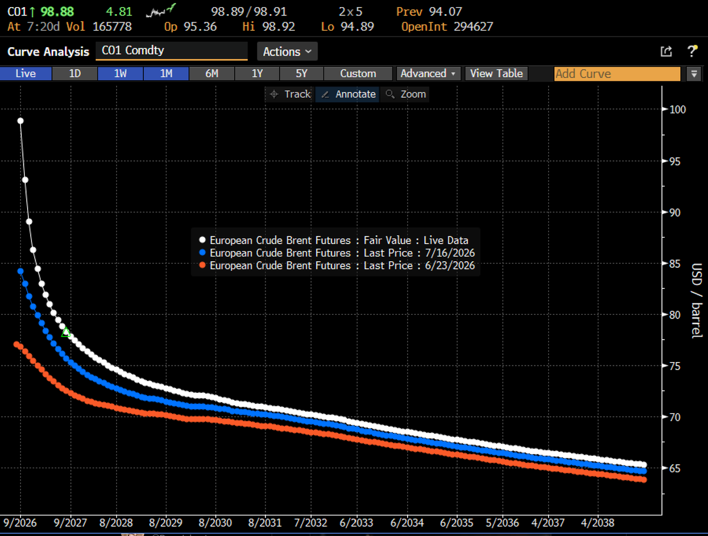Toggle the 1D period button
708x536 pixels.
click(x=75, y=74)
